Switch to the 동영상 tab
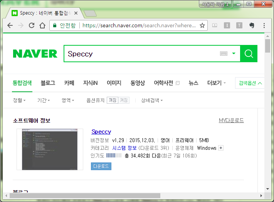The width and height of the screenshot is (274, 202). [138, 83]
